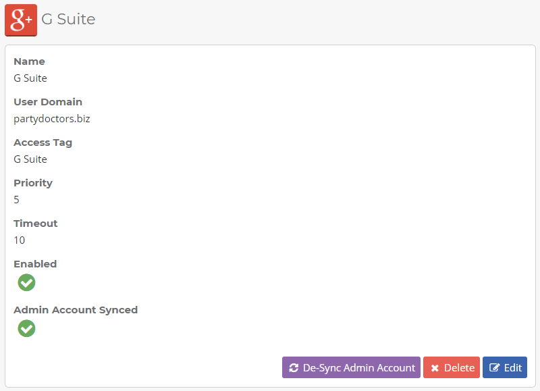This screenshot has width=540, height=391.
Task: Click the sync arrows icon on De-Sync button
Action: click(x=294, y=368)
